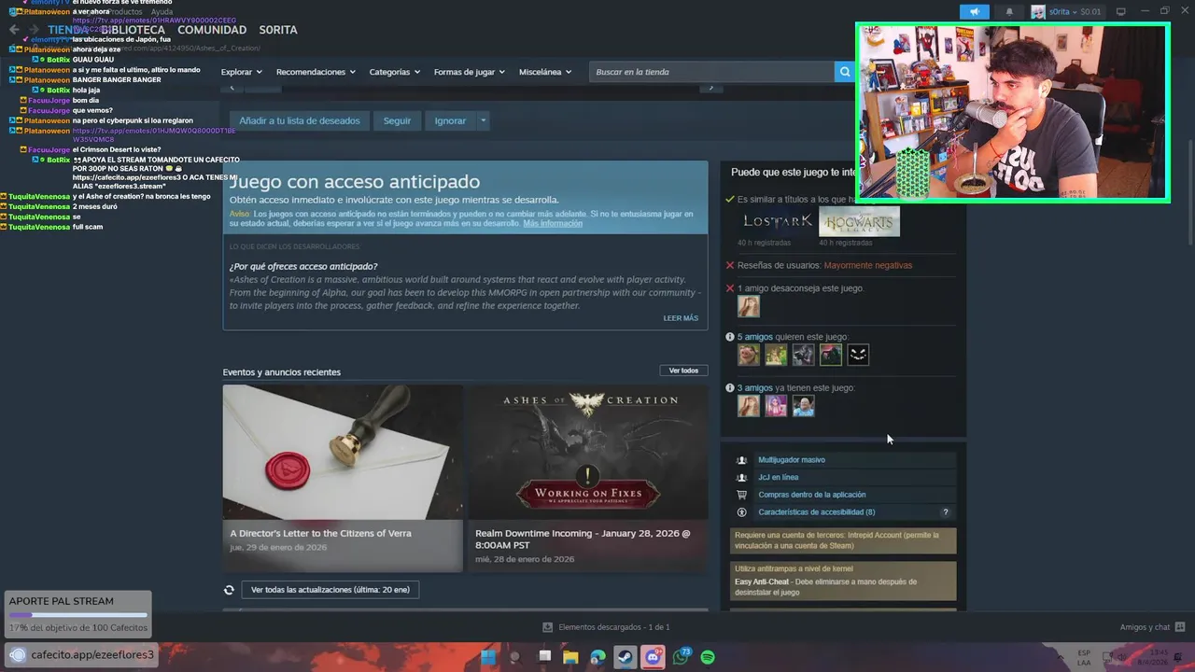Click the taskbar search icon
This screenshot has height=672, width=1195.
point(515,657)
